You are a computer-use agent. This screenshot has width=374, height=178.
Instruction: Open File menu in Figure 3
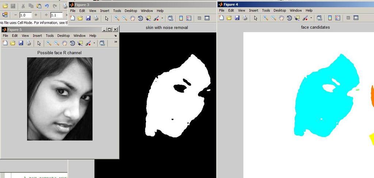[x=73, y=11]
